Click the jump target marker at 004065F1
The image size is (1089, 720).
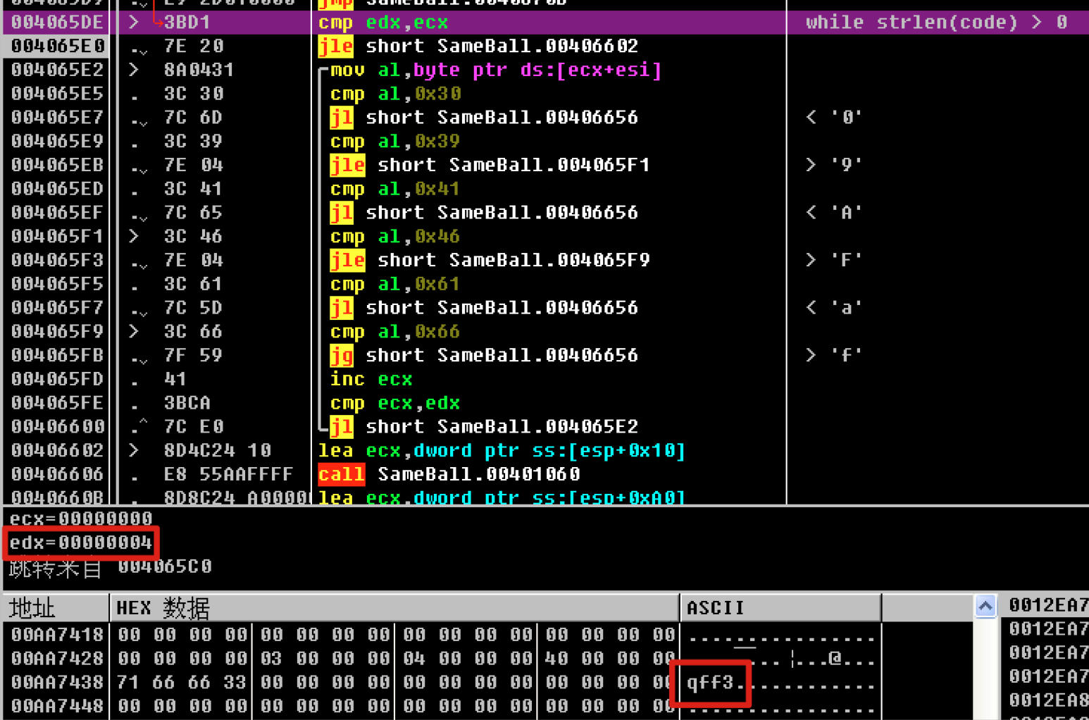[134, 236]
